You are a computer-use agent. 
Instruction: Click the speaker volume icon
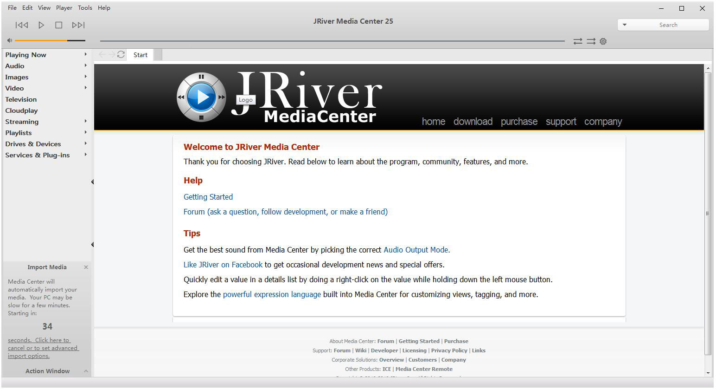(x=9, y=40)
